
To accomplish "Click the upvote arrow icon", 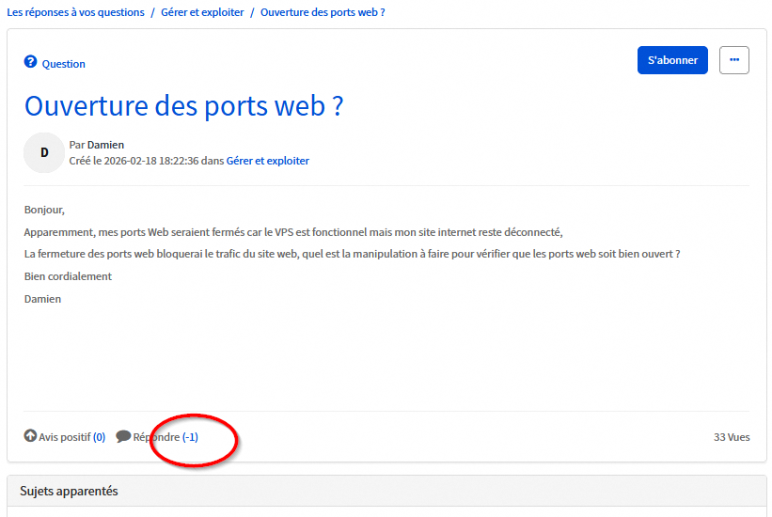I will tap(30, 436).
